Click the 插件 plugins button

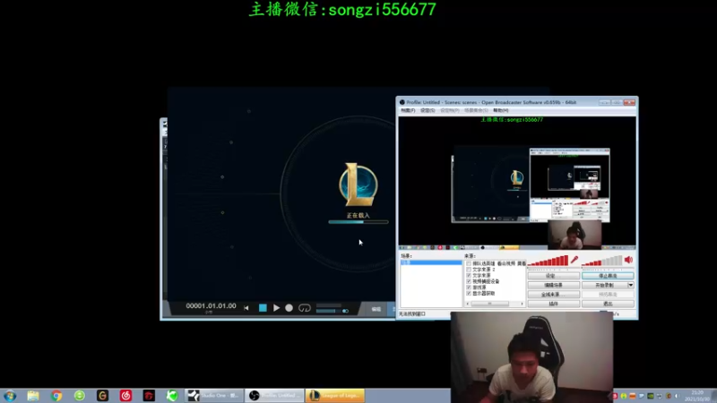553,304
